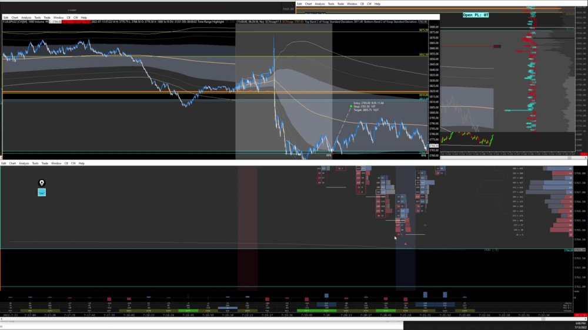Screen dimensions: 588x330
Task: Open Analysis menu in bottom footprint window
Action: [24, 163]
